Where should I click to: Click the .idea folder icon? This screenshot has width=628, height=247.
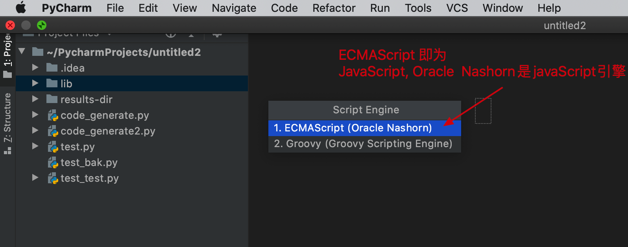[x=52, y=68]
